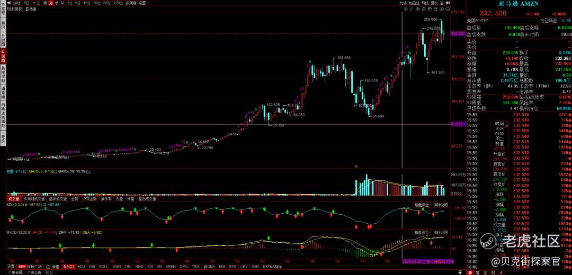Open the 首页 tab in left sidebar
The height and width of the screenshot is (275, 572).
point(3,24)
